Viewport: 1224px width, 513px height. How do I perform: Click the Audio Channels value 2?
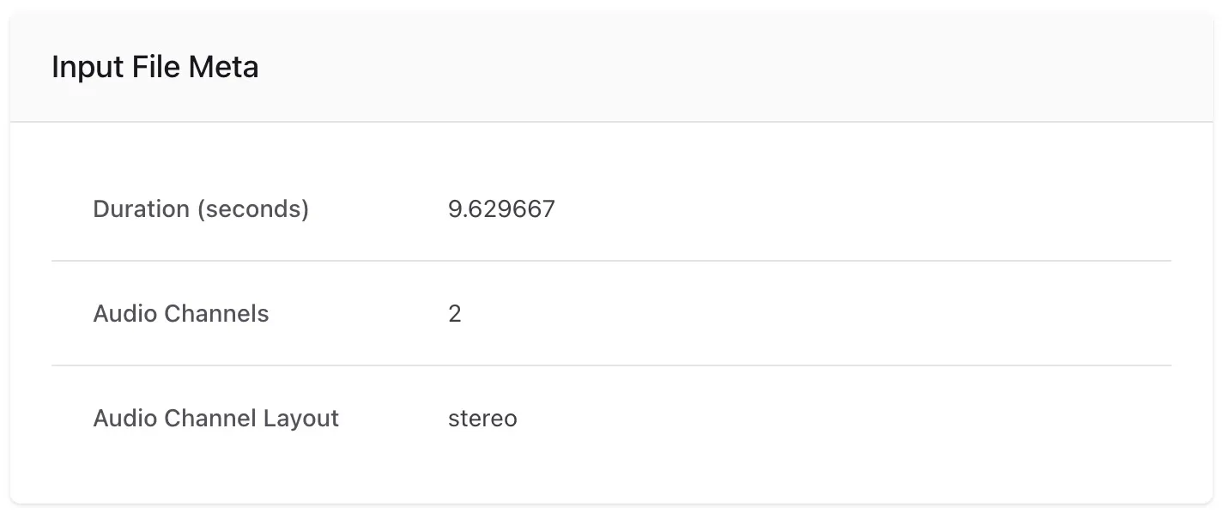click(x=455, y=314)
